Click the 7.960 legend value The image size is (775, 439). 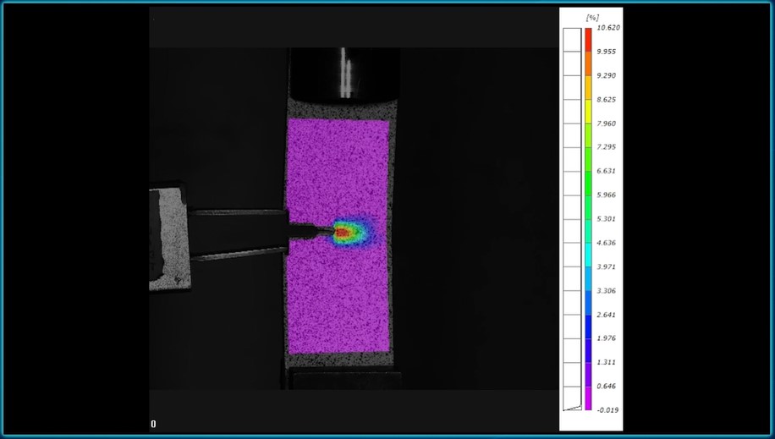click(x=607, y=123)
